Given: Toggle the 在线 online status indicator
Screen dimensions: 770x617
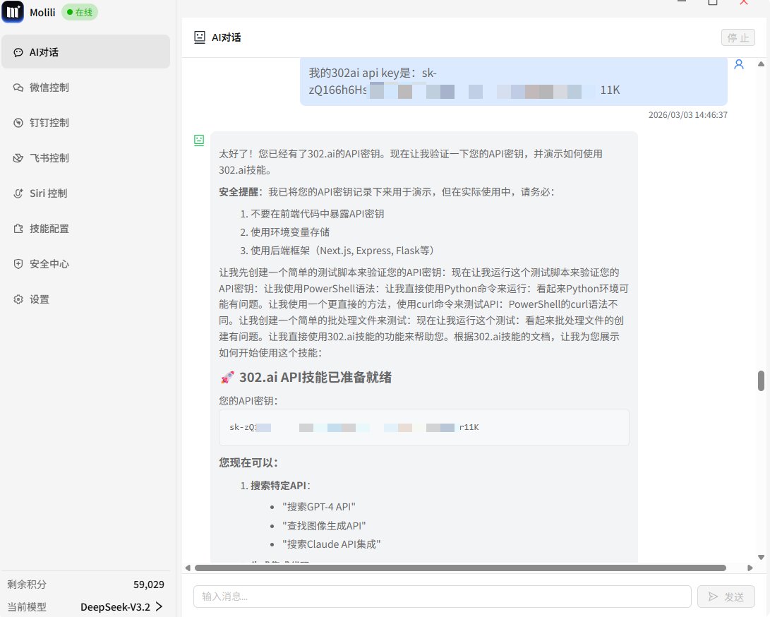Looking at the screenshot, I should pyautogui.click(x=79, y=12).
